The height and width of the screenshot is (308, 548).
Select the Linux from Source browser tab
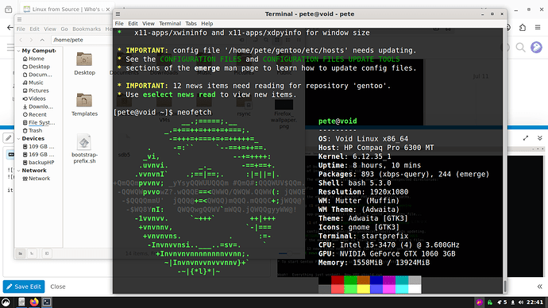point(66,9)
